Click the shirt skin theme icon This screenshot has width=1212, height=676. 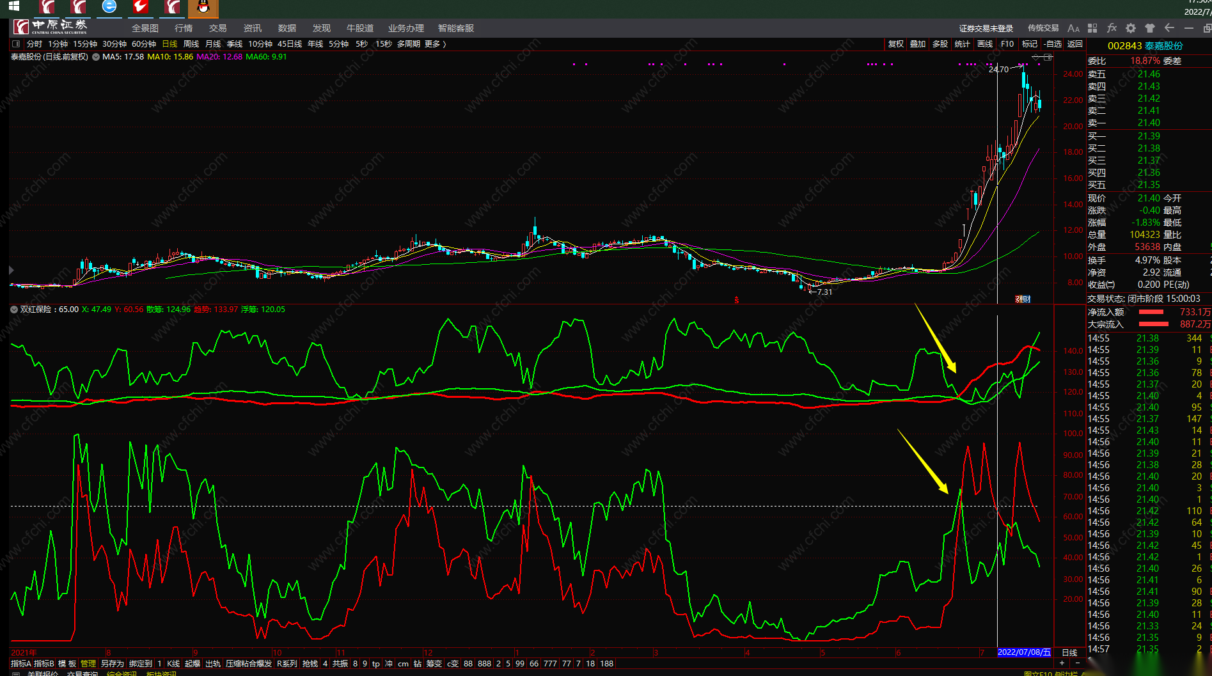click(x=1150, y=28)
